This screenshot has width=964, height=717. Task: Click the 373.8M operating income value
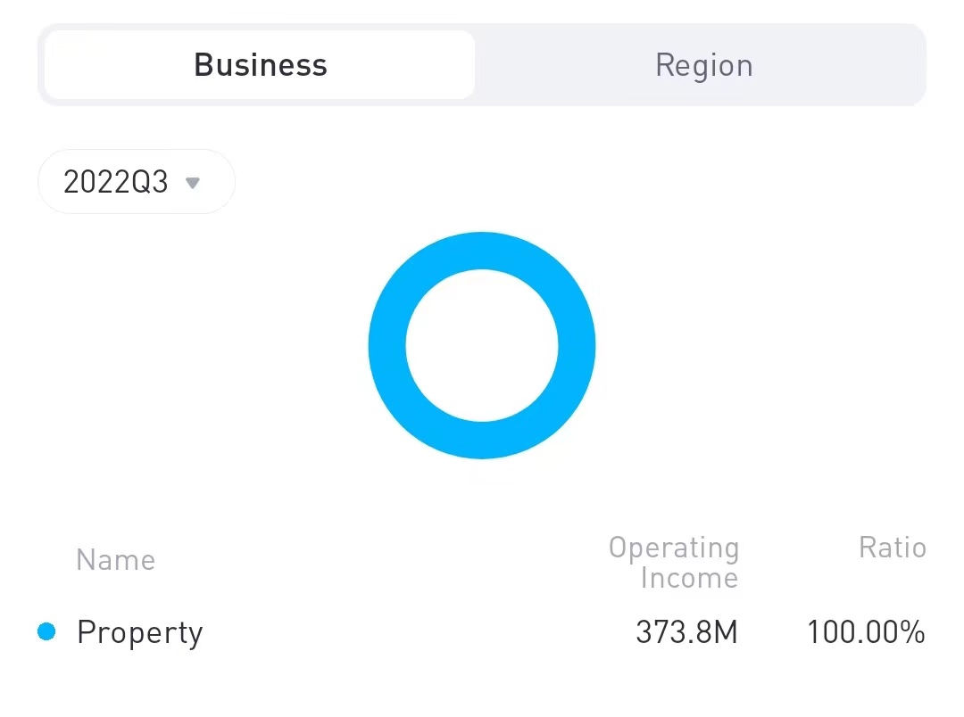[x=686, y=632]
